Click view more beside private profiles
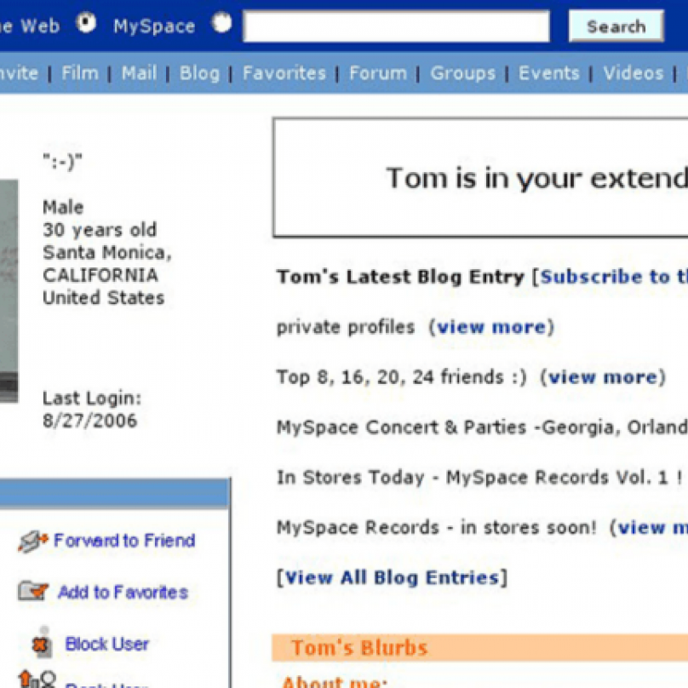 491,327
